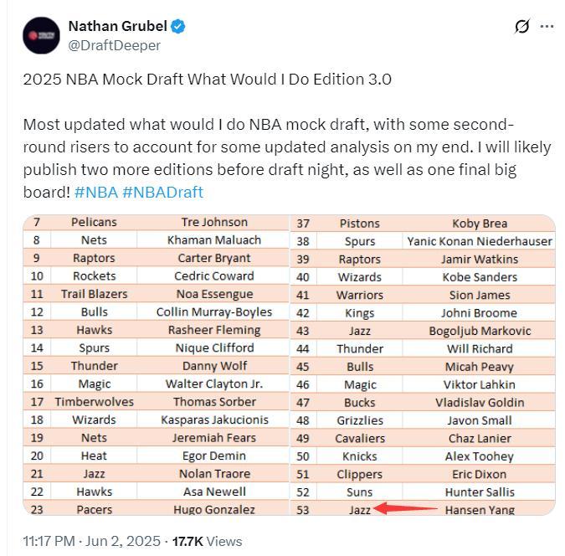The image size is (565, 556).
Task: Click Nathan Grubel's profile avatar
Action: pos(41,36)
